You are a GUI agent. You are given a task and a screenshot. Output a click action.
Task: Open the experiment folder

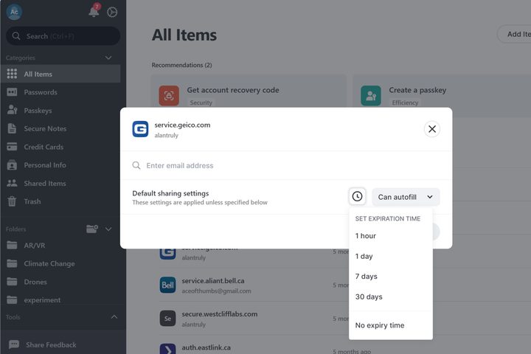click(x=42, y=300)
